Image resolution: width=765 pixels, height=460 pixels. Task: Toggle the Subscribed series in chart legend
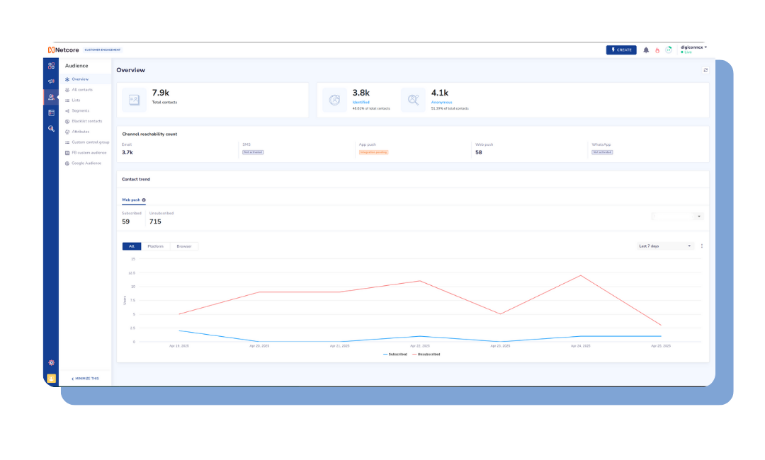[x=395, y=354]
